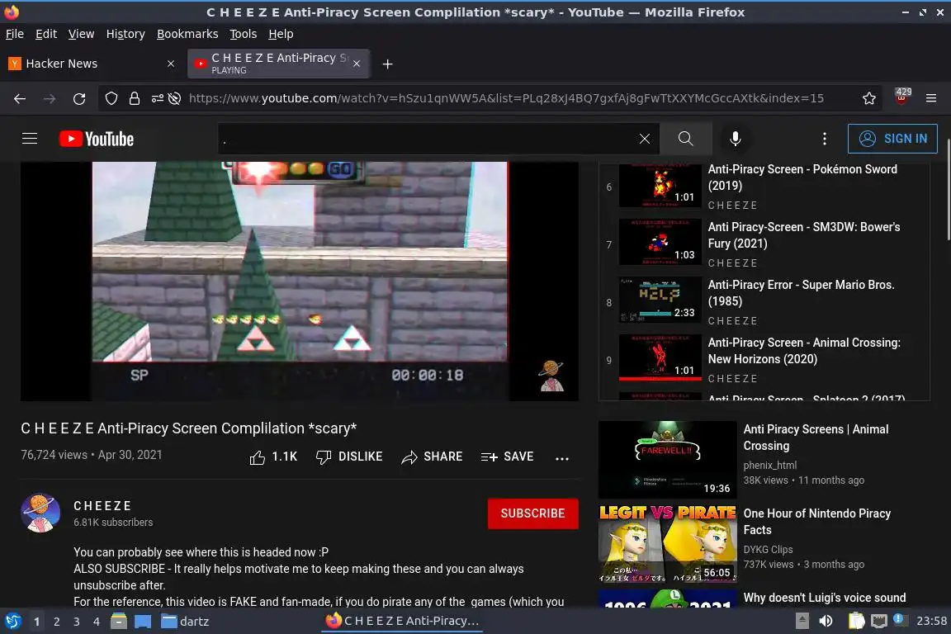Open the Help menu
The width and height of the screenshot is (951, 634).
point(281,34)
